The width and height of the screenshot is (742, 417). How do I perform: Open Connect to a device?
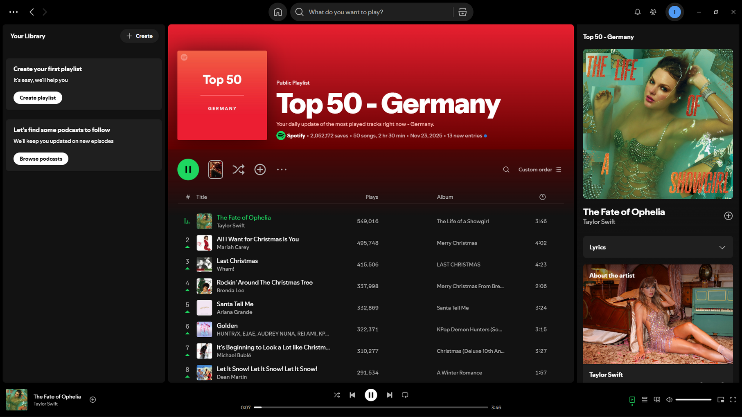(657, 399)
